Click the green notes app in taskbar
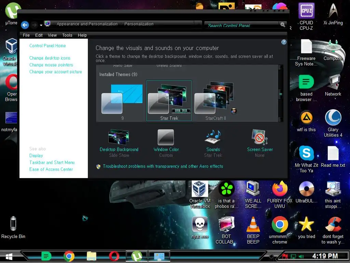 [46, 256]
